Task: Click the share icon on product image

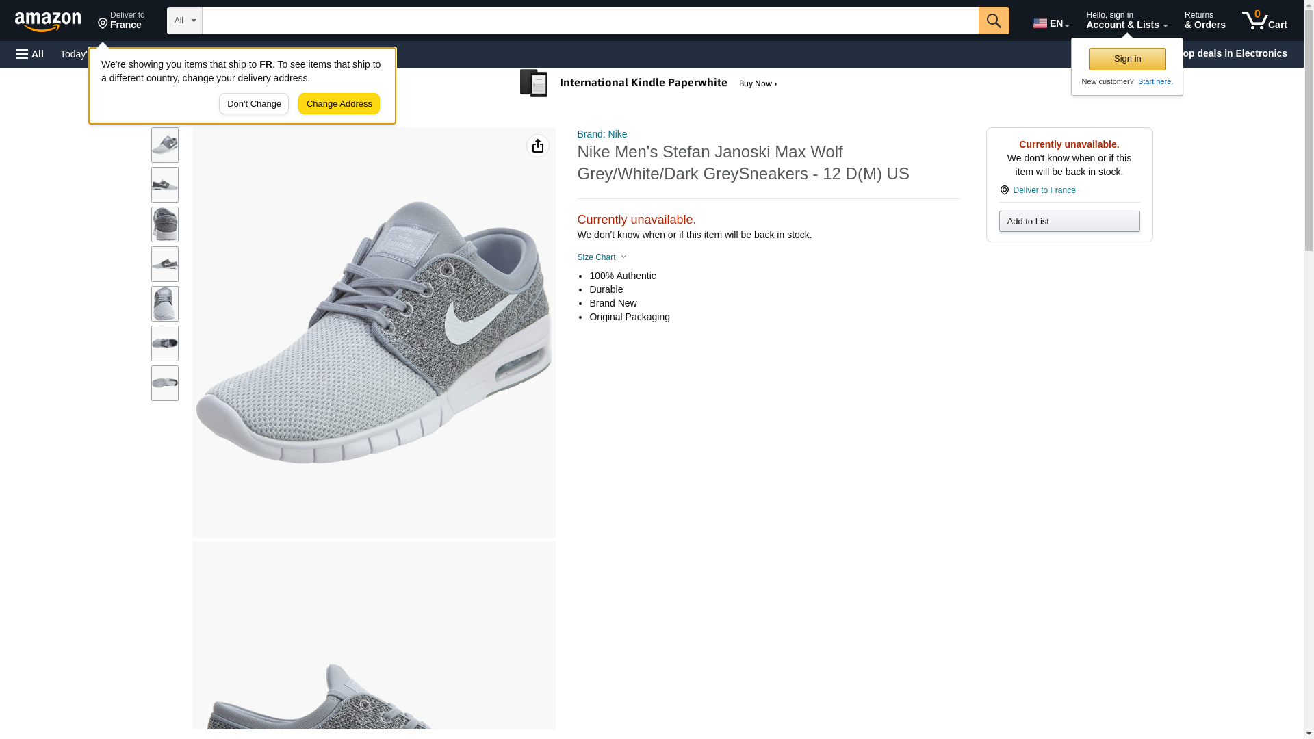Action: tap(537, 146)
